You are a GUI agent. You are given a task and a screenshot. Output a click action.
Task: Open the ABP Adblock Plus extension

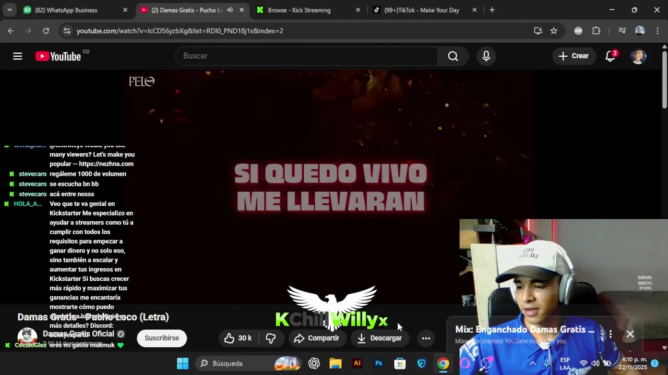tap(578, 31)
